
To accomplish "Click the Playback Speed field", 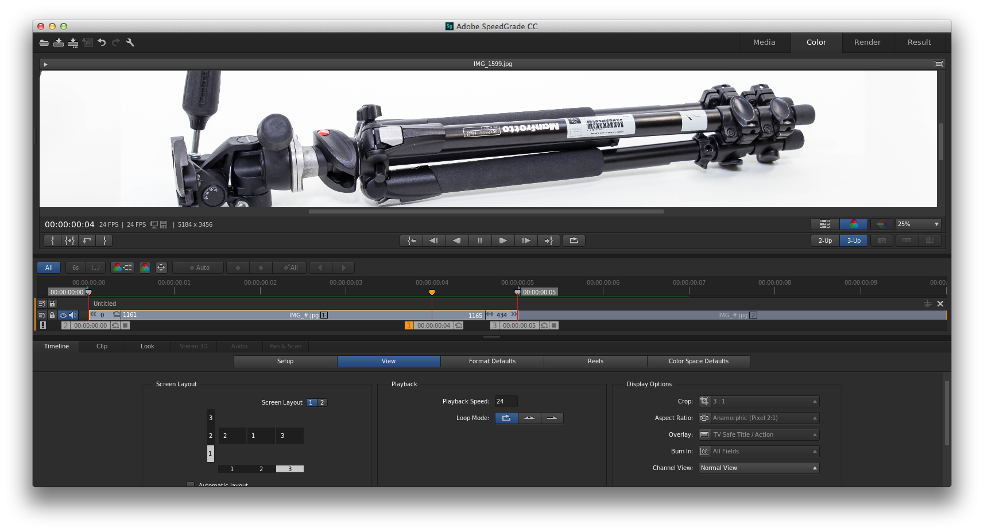I will click(x=506, y=401).
